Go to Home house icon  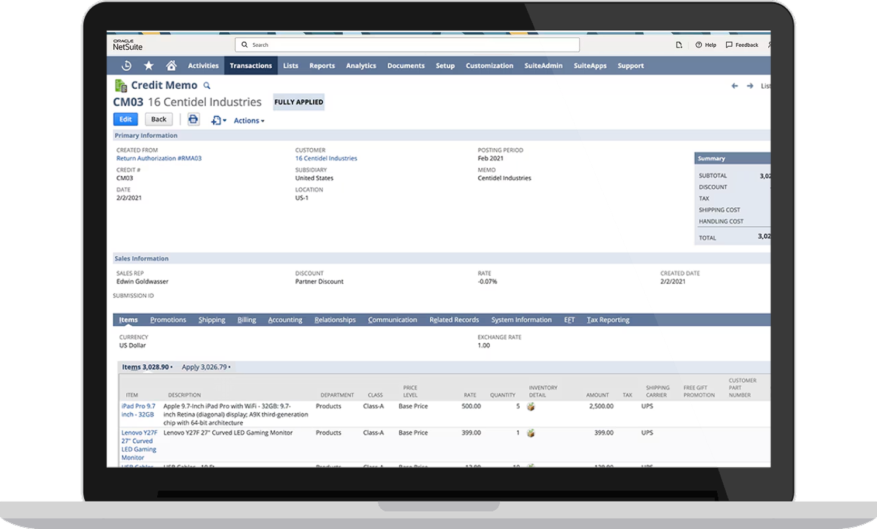click(x=171, y=65)
